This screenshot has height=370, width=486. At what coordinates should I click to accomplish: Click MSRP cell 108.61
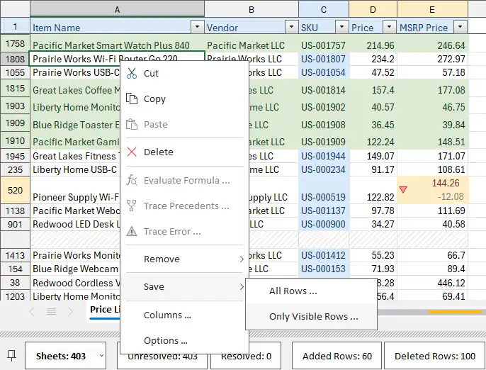tap(432, 169)
